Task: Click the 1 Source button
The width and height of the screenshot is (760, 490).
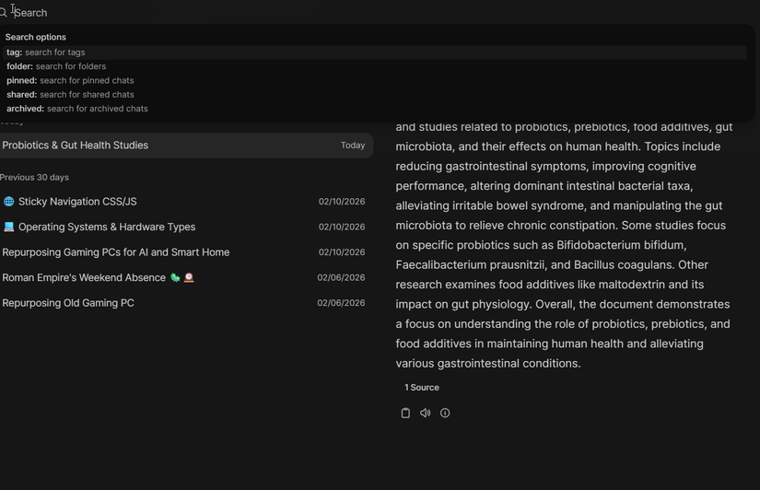Action: 422,388
